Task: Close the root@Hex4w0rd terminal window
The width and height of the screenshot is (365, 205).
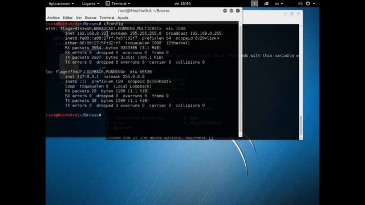Action: 238,11
